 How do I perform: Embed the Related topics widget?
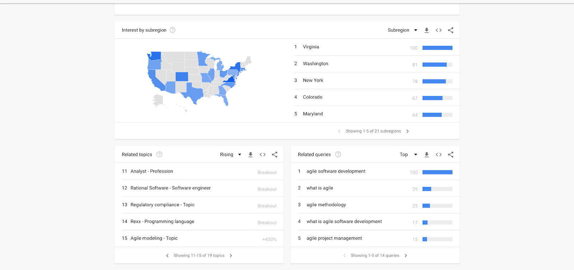(x=263, y=155)
